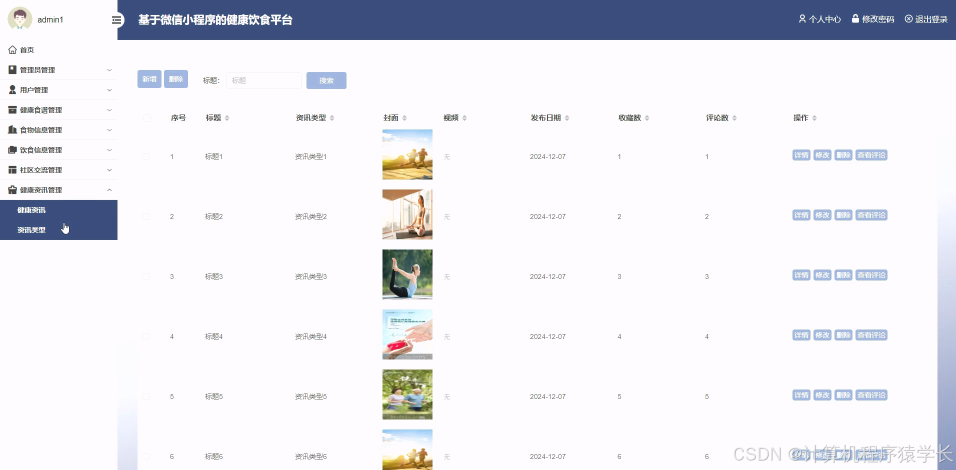Enable the checkbox on row 标题3
The image size is (956, 470).
(146, 276)
